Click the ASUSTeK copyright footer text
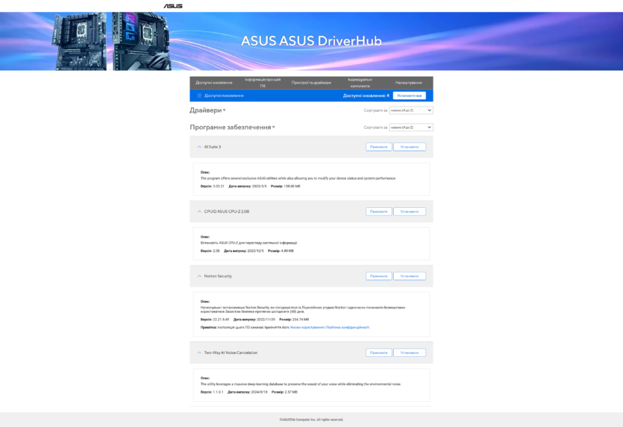 point(311,420)
